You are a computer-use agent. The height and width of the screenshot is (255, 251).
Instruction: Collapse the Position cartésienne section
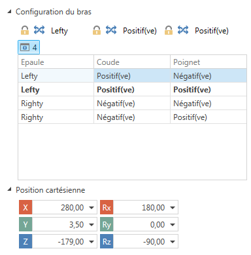pos(9,189)
